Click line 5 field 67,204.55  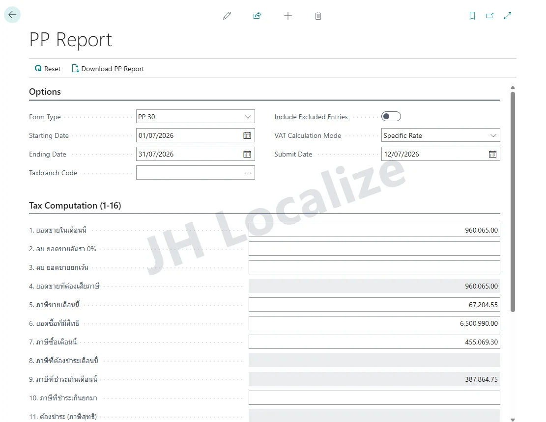point(374,305)
